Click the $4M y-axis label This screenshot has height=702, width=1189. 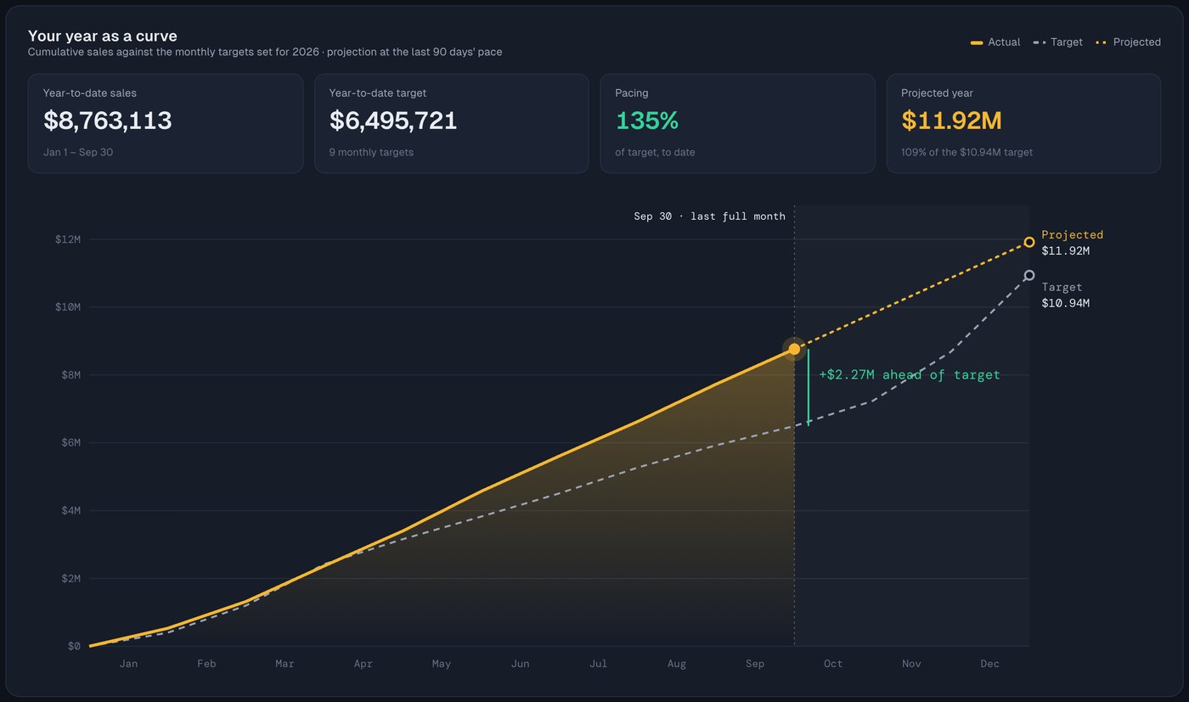coord(70,511)
